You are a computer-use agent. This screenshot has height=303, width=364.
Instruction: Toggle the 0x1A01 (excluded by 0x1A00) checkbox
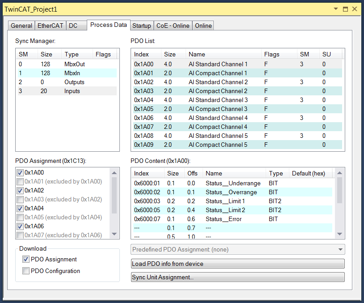tap(20, 181)
